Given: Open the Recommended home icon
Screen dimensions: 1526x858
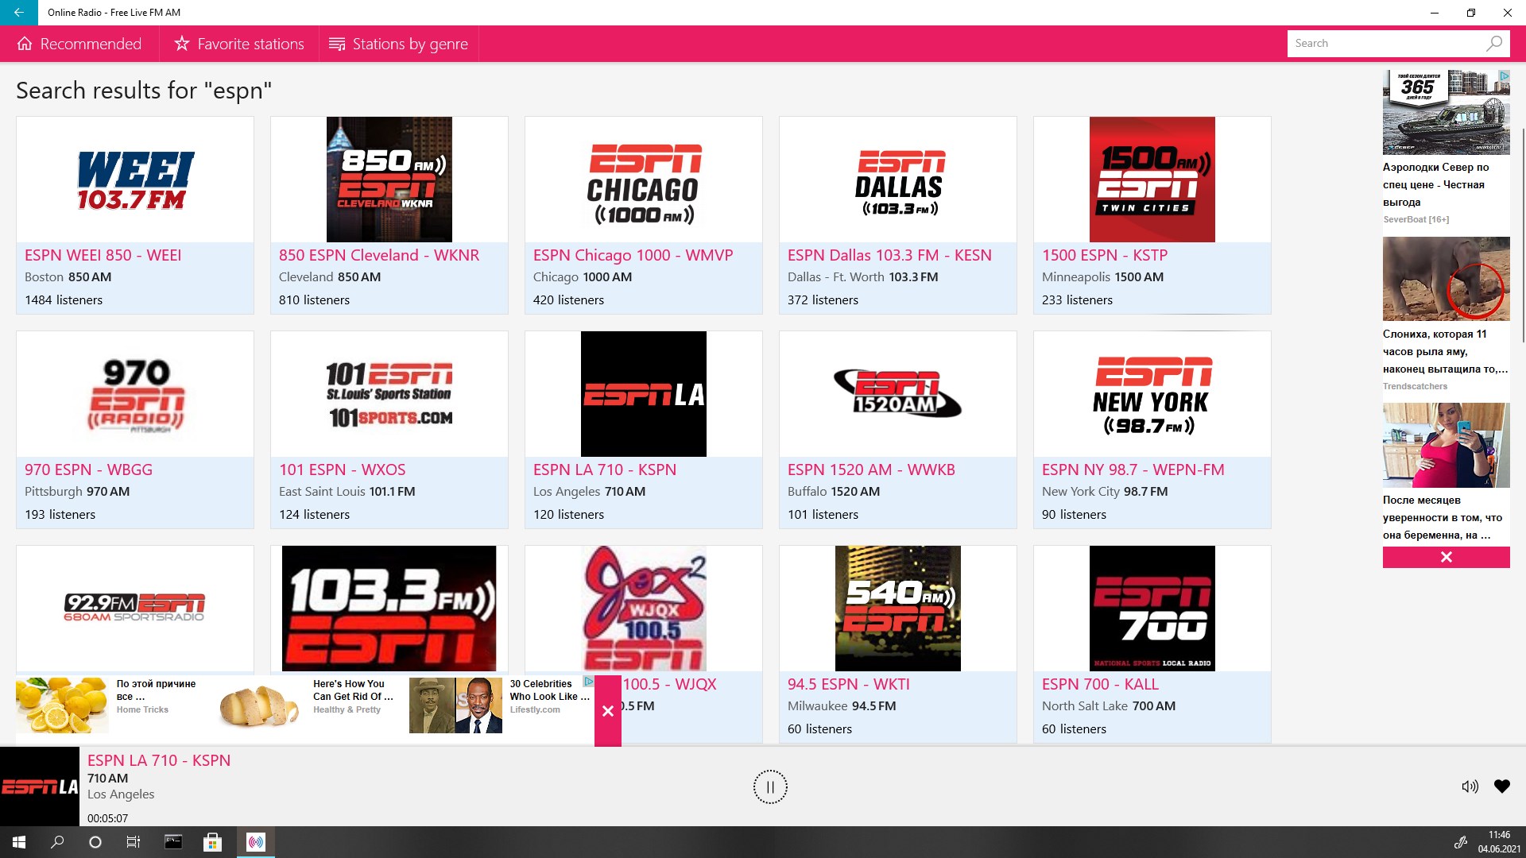Looking at the screenshot, I should click(x=25, y=44).
